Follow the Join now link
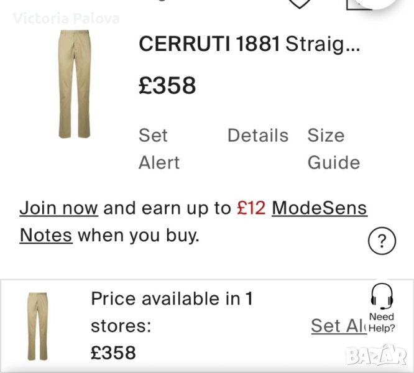The width and height of the screenshot is (414, 373). pyautogui.click(x=58, y=208)
